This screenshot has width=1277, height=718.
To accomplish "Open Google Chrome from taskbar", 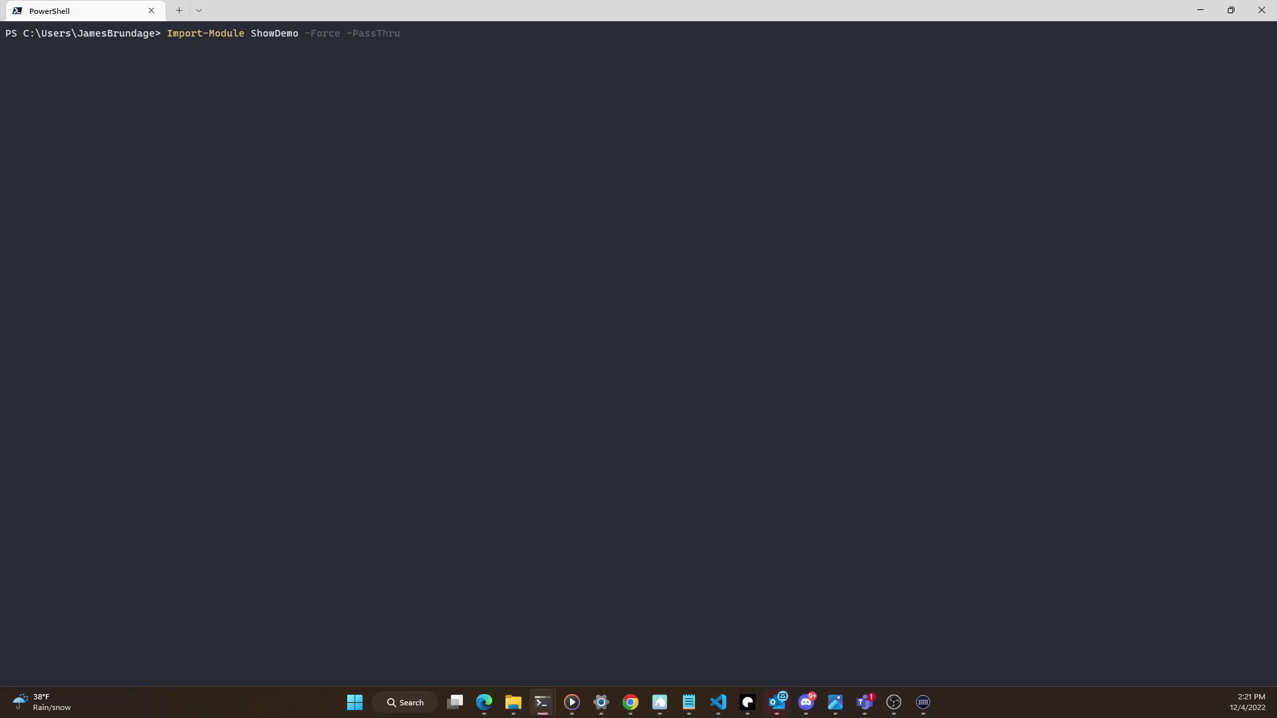I will (x=630, y=701).
